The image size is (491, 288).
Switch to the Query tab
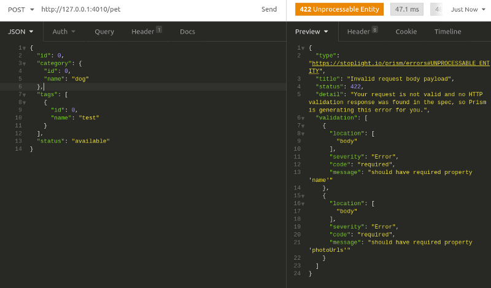pos(104,31)
